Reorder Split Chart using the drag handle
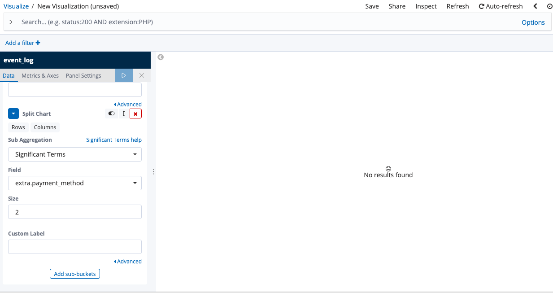553x293 pixels. click(x=124, y=114)
